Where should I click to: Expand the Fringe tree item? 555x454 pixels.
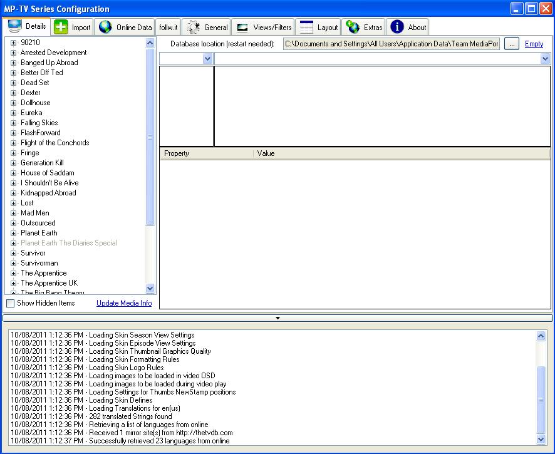[13, 153]
